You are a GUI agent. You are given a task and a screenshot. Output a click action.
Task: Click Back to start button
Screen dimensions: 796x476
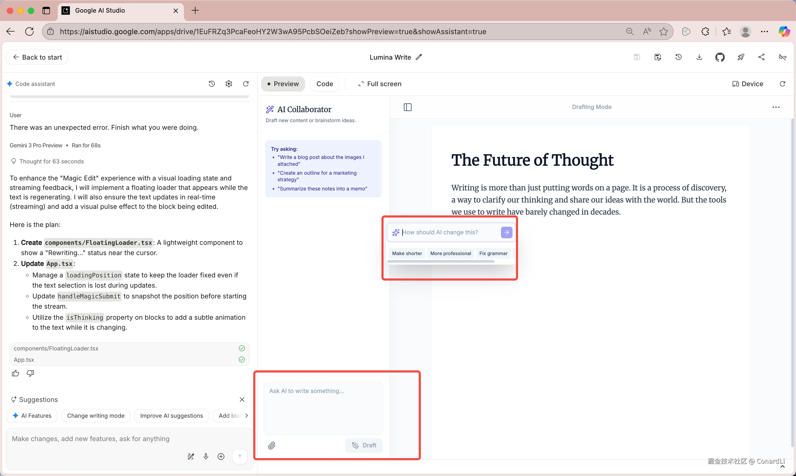pos(37,57)
